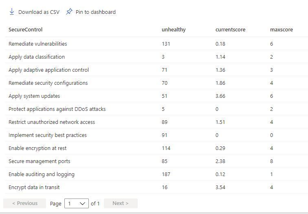The image size is (308, 214).
Task: Click the pin icon for dashboard
Action: click(x=69, y=11)
